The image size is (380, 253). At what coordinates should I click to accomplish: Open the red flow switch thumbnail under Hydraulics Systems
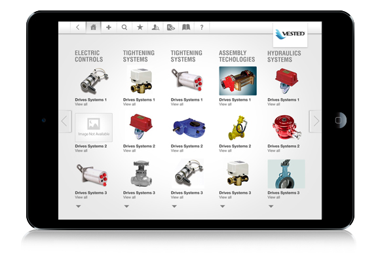point(286,81)
